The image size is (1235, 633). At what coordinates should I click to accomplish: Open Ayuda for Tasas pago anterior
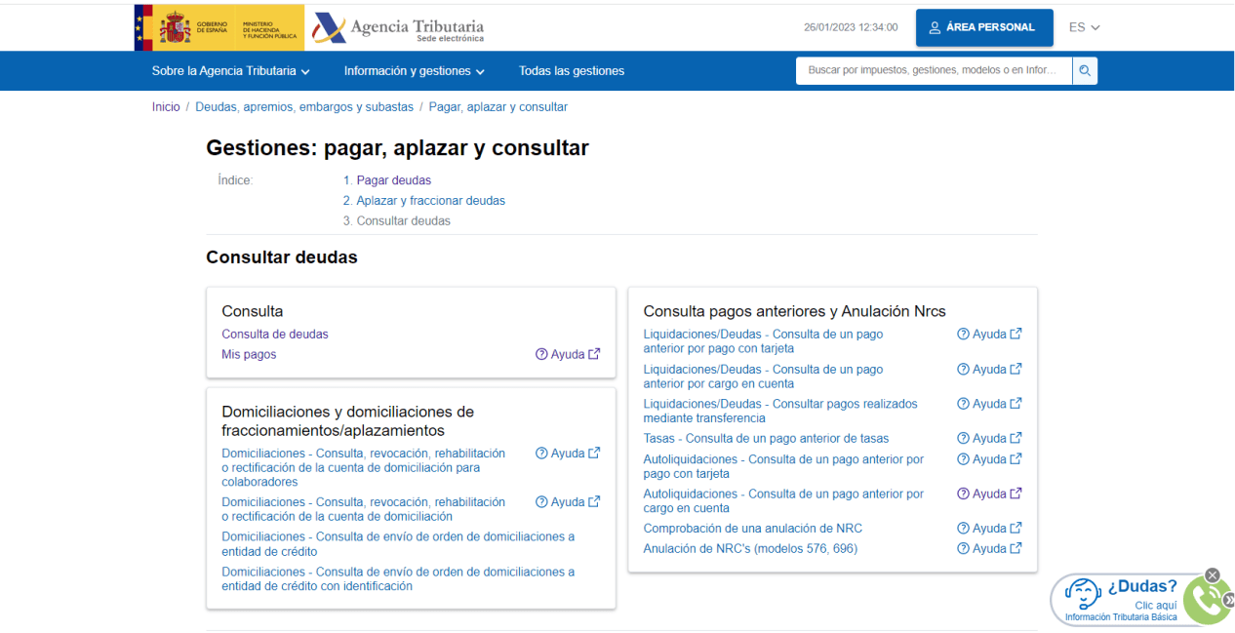(989, 438)
